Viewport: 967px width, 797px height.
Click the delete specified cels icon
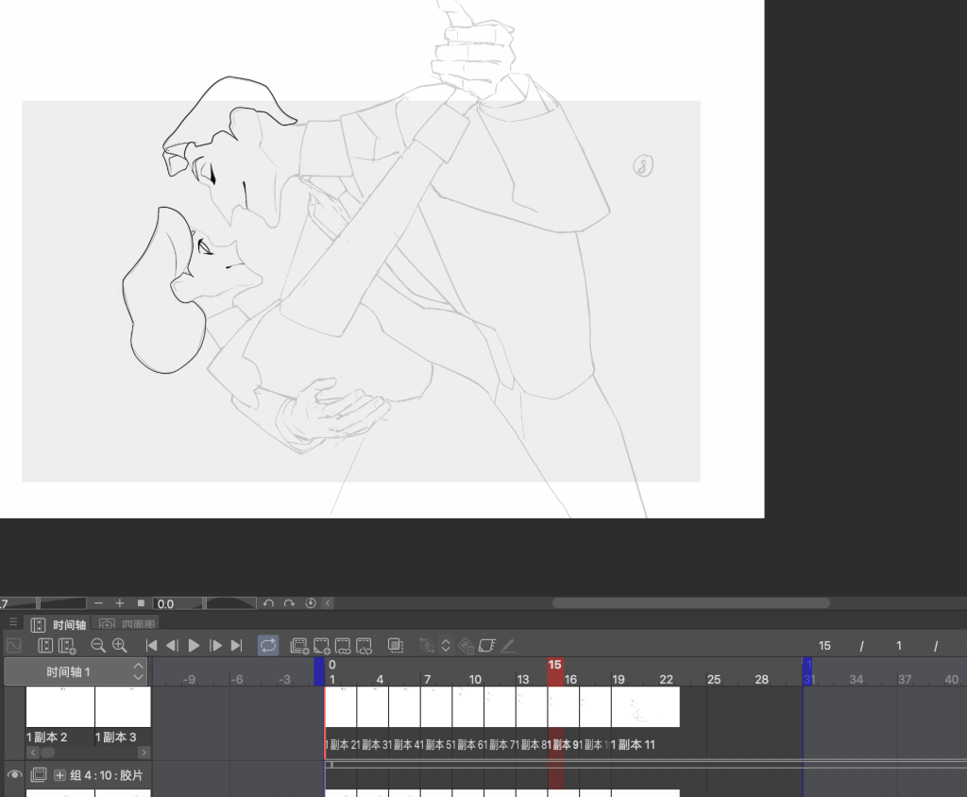point(365,646)
